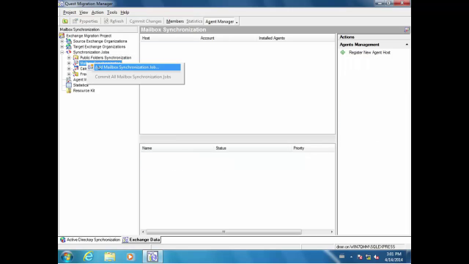469x264 pixels.
Task: Click the right arrow of horizontal scrollbar
Action: pos(332,232)
